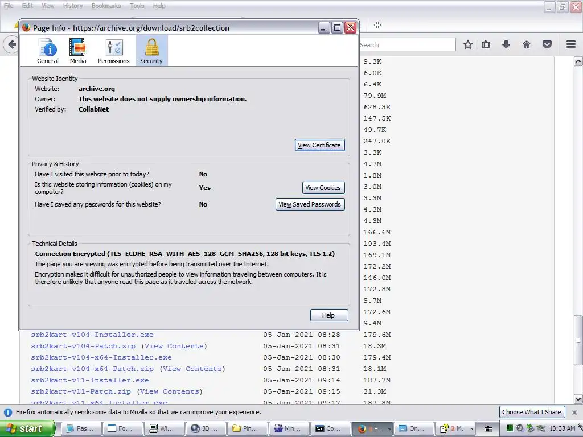Open srb2kart-v104-x64-Installer.exe link
This screenshot has width=583, height=437.
101,357
